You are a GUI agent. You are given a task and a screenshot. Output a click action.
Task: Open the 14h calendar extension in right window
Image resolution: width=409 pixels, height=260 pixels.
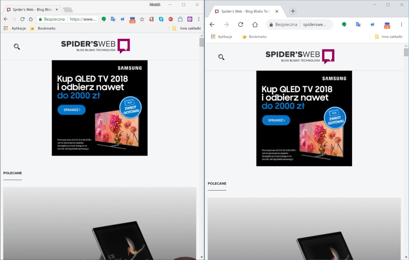[387, 25]
